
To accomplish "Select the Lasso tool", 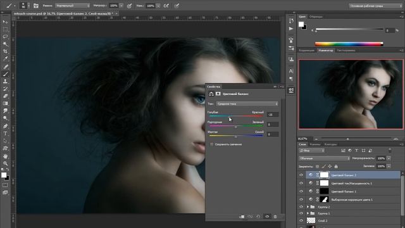I will (x=5, y=37).
